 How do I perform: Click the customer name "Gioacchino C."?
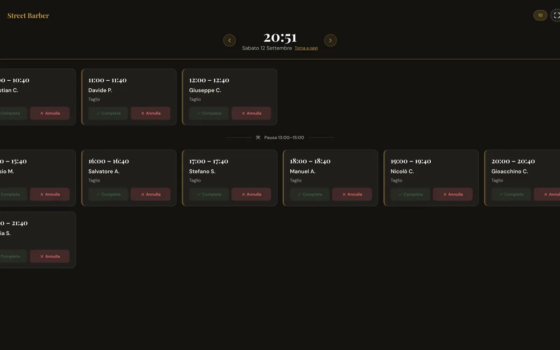[x=510, y=172]
